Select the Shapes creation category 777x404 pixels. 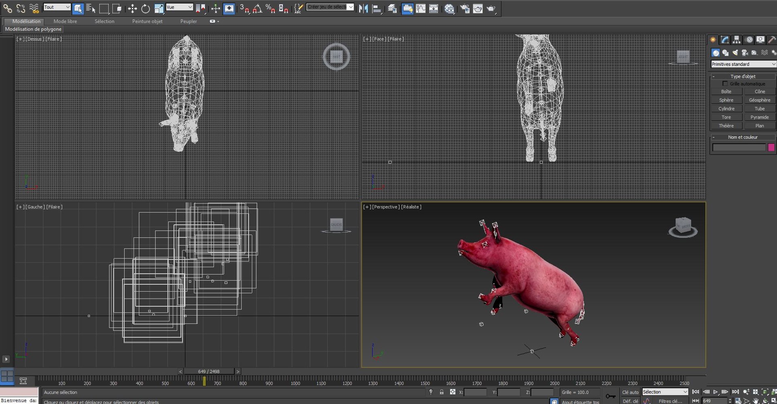725,53
